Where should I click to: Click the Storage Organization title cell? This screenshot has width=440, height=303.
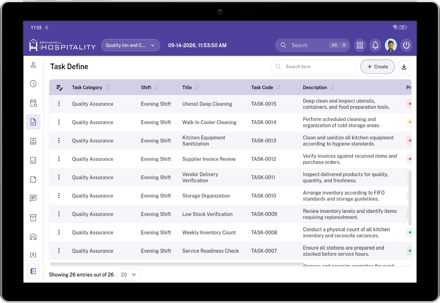tap(206, 196)
